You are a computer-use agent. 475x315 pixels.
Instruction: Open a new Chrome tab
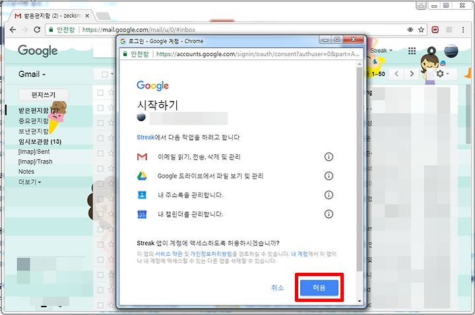tap(104, 16)
